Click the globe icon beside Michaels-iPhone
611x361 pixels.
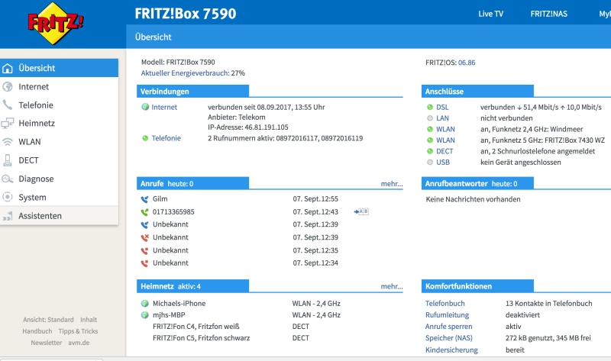pyautogui.click(x=145, y=303)
